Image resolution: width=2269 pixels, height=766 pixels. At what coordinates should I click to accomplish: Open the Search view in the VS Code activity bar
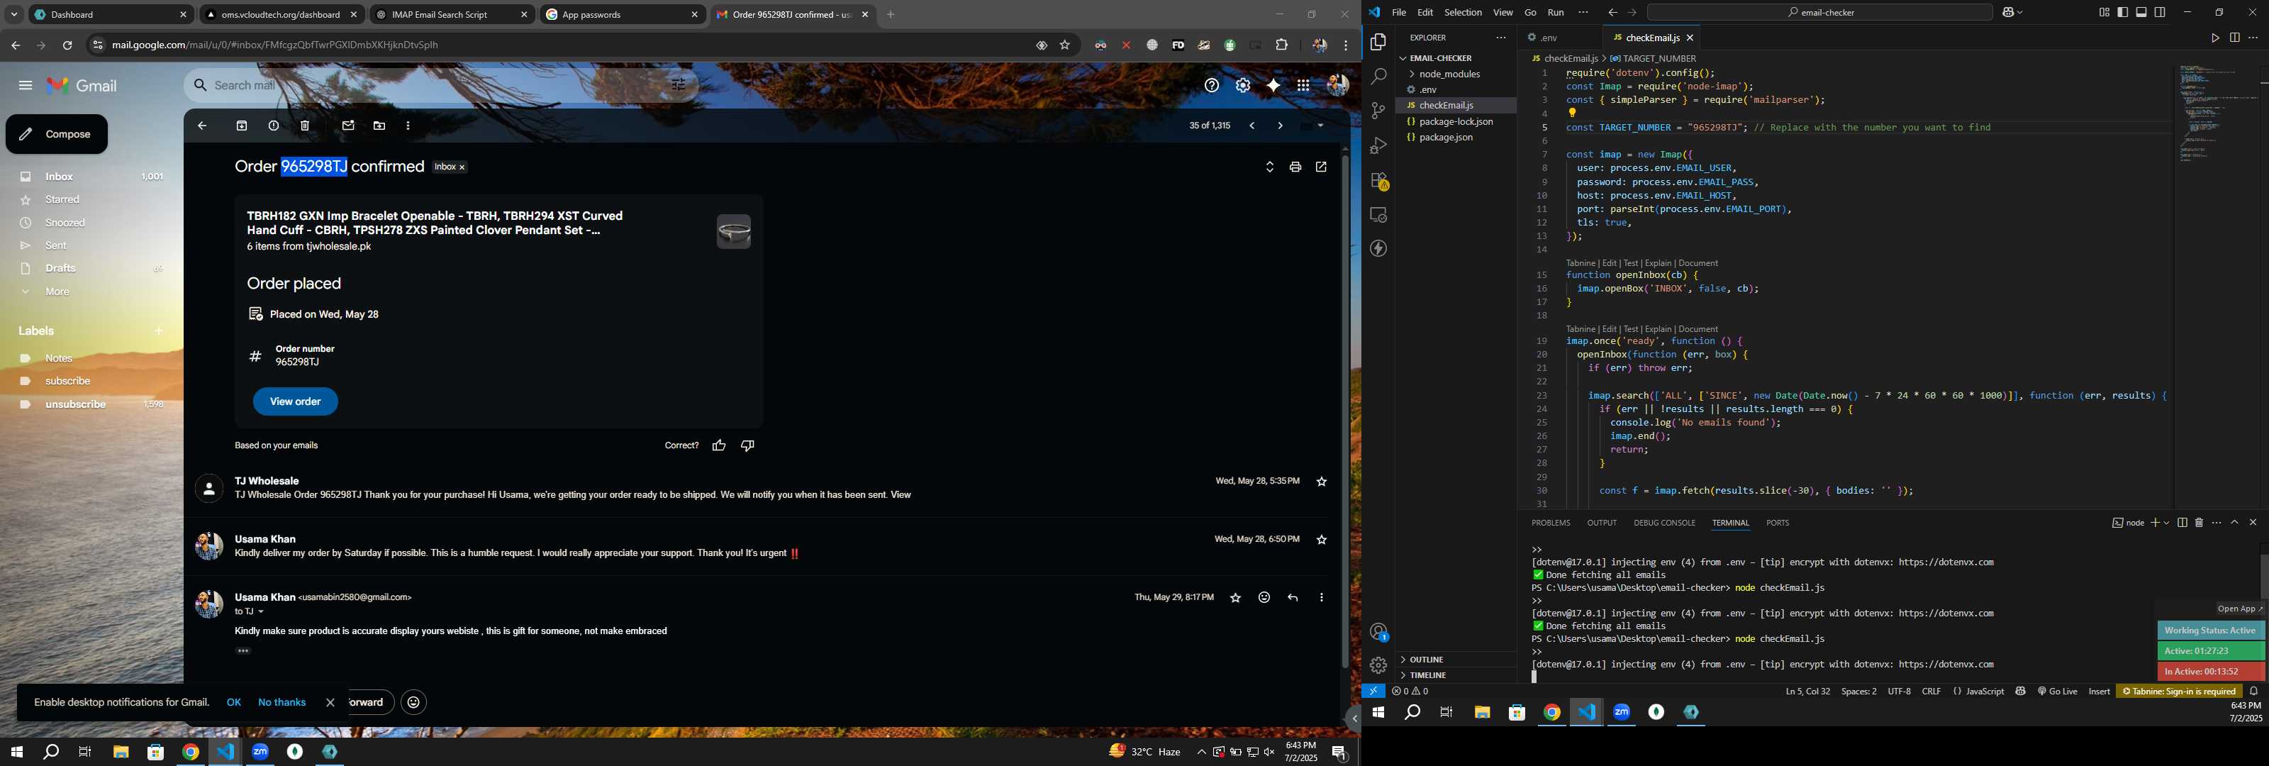(x=1378, y=77)
